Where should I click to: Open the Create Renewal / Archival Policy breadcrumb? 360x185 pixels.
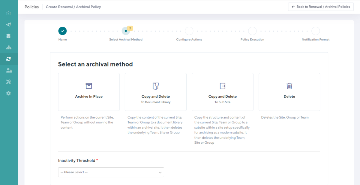73,7
